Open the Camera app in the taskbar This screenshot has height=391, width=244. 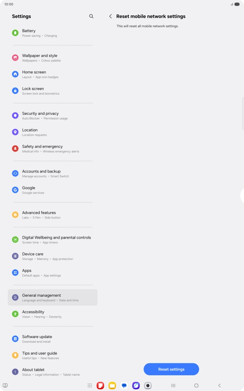pos(148,385)
